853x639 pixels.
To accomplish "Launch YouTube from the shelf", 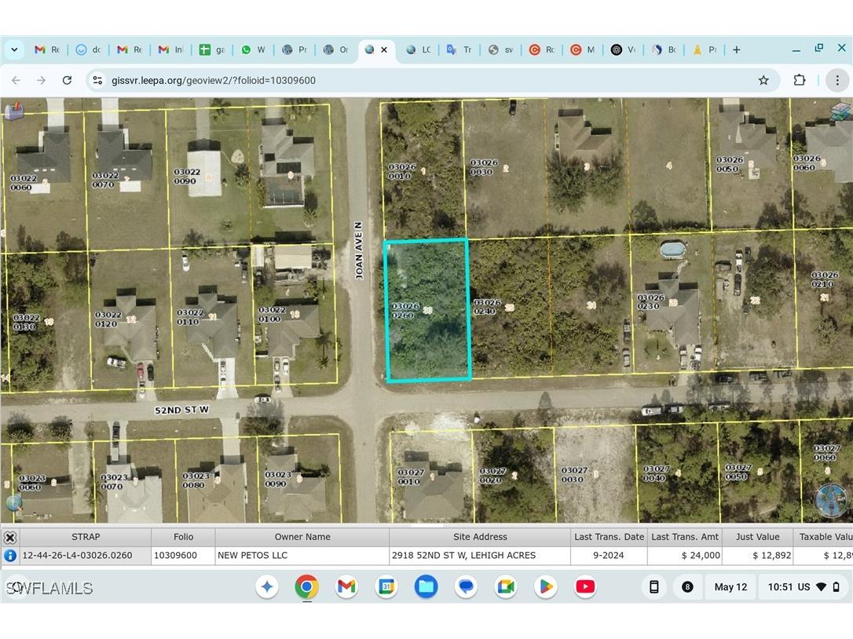I will click(x=584, y=586).
